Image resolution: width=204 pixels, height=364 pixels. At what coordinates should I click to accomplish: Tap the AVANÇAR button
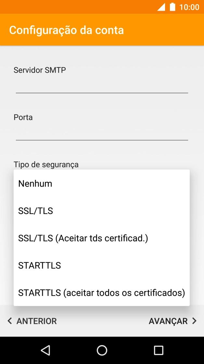168,321
